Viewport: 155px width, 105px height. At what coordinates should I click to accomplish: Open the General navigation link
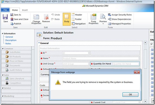9,37
